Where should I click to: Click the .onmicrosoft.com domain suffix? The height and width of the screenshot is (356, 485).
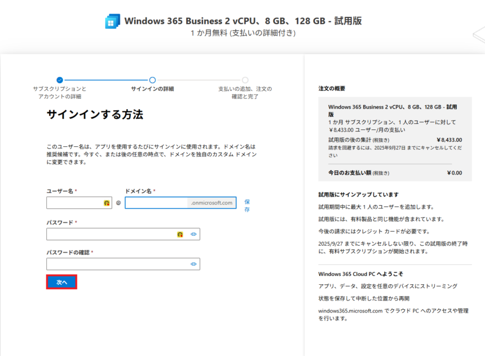click(x=212, y=203)
